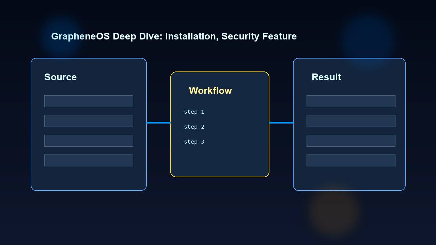436x245 pixels.
Task: Select step 3 in the Workflow panel
Action: [x=194, y=142]
